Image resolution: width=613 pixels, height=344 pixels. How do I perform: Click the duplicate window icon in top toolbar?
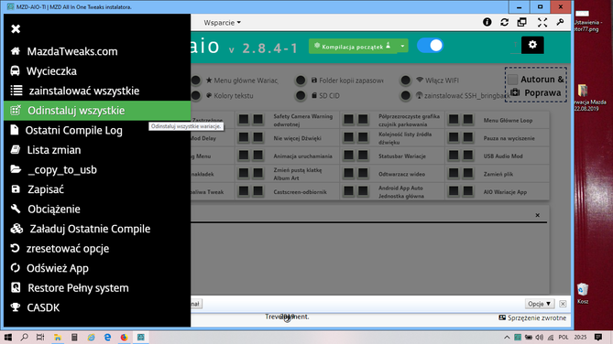click(522, 22)
